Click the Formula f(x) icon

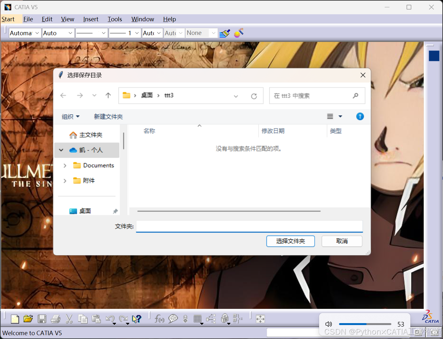[159, 319]
